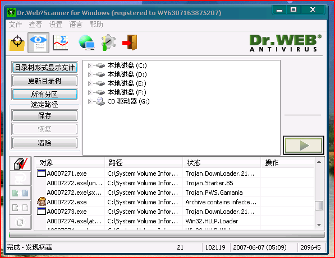Click the select all files icon
Image resolution: width=335 pixels, height=258 pixels.
point(21,163)
